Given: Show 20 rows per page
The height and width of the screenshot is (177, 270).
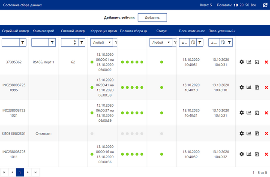Looking at the screenshot, I should [x=242, y=5].
